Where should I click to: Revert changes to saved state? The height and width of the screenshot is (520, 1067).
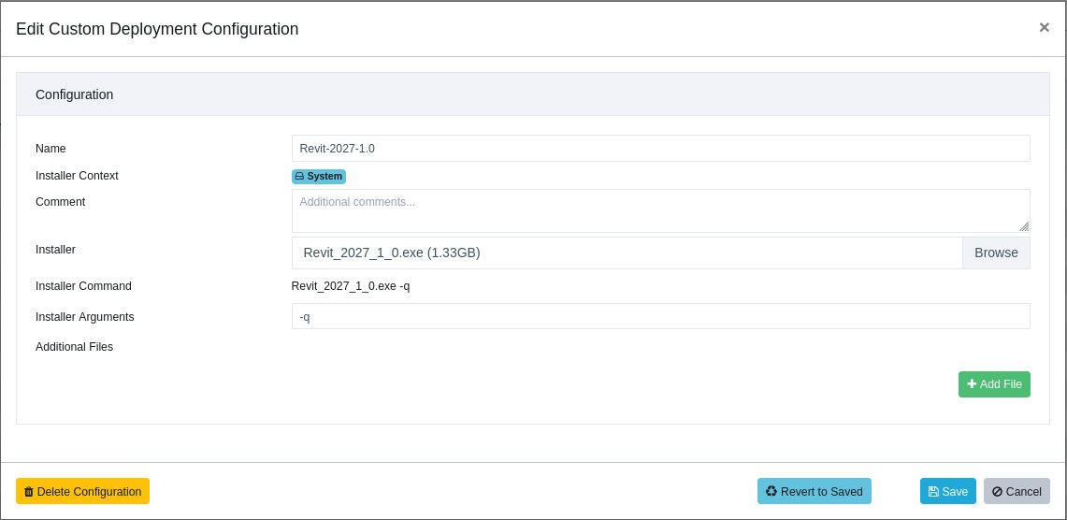[814, 491]
